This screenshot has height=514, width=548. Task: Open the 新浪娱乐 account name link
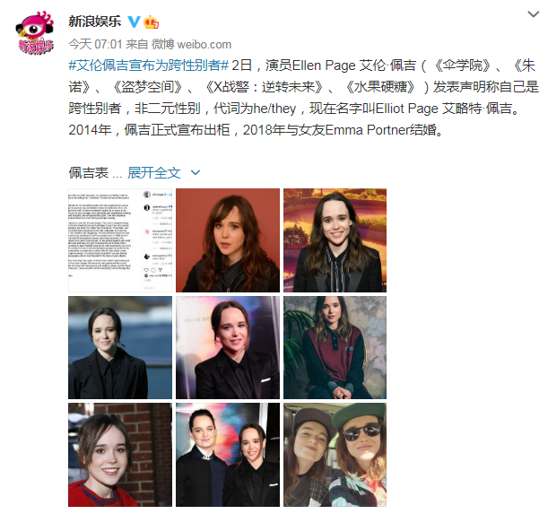point(95,22)
